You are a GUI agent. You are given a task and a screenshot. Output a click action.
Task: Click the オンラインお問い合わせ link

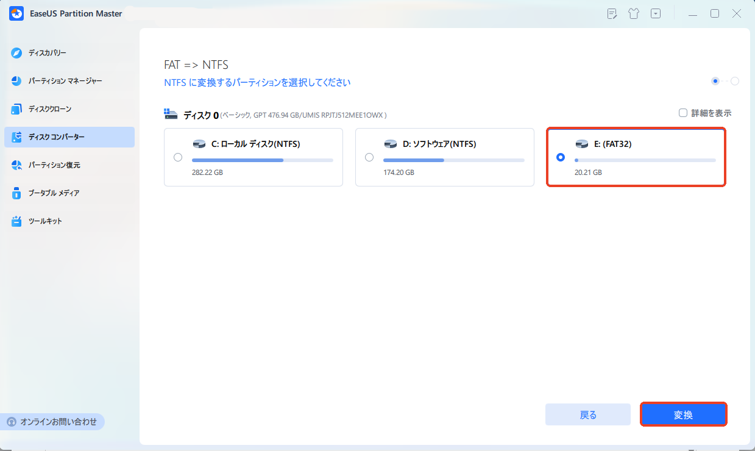point(53,421)
